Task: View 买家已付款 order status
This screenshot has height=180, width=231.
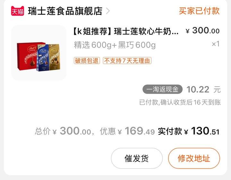Action: pos(199,11)
